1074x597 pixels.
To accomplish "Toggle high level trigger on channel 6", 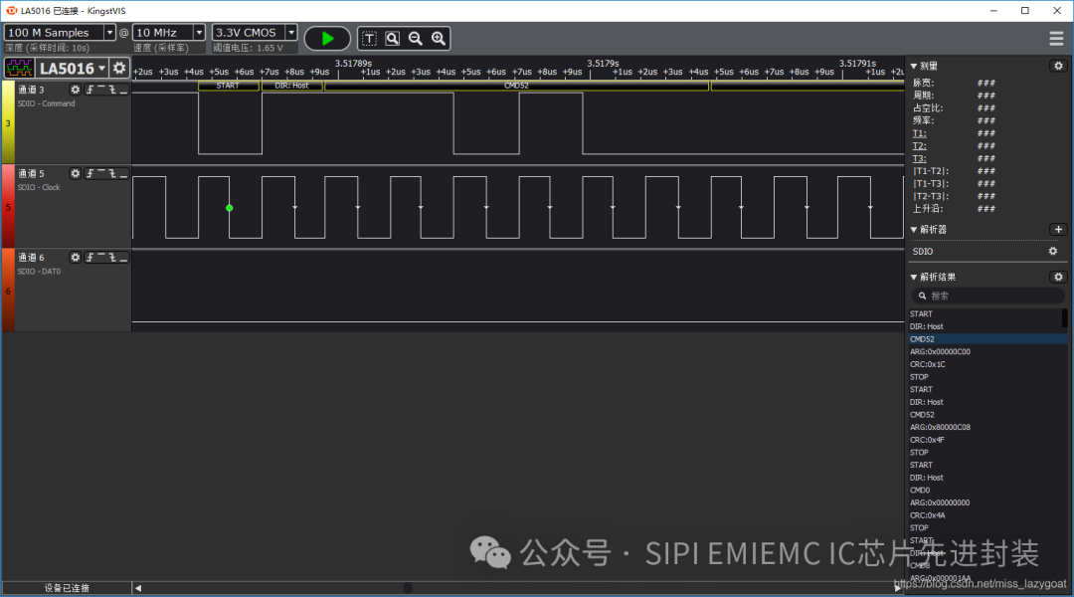I will pyautogui.click(x=101, y=257).
